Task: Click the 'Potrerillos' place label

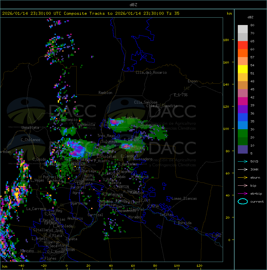Action: coord(54,177)
